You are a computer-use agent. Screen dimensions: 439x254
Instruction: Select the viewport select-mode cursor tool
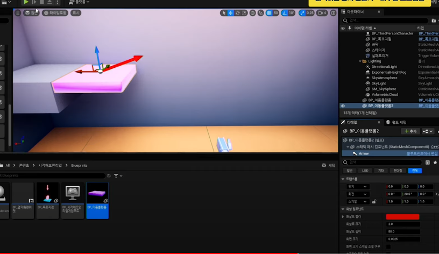[x=224, y=13]
